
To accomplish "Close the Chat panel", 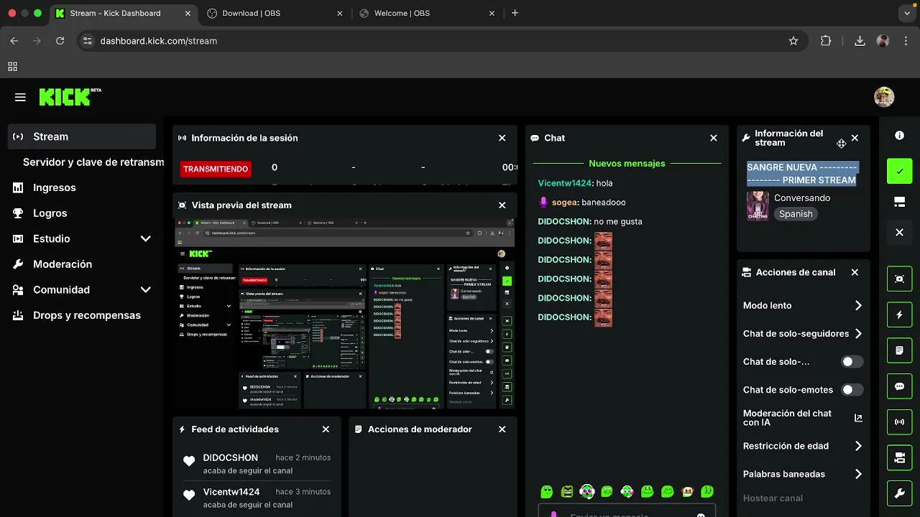I will tap(714, 138).
